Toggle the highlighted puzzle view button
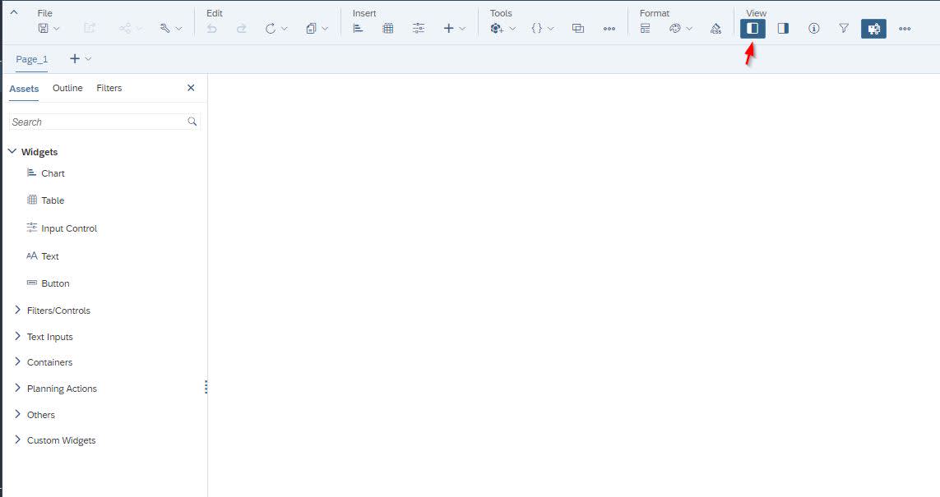This screenshot has height=497, width=940. coord(873,28)
